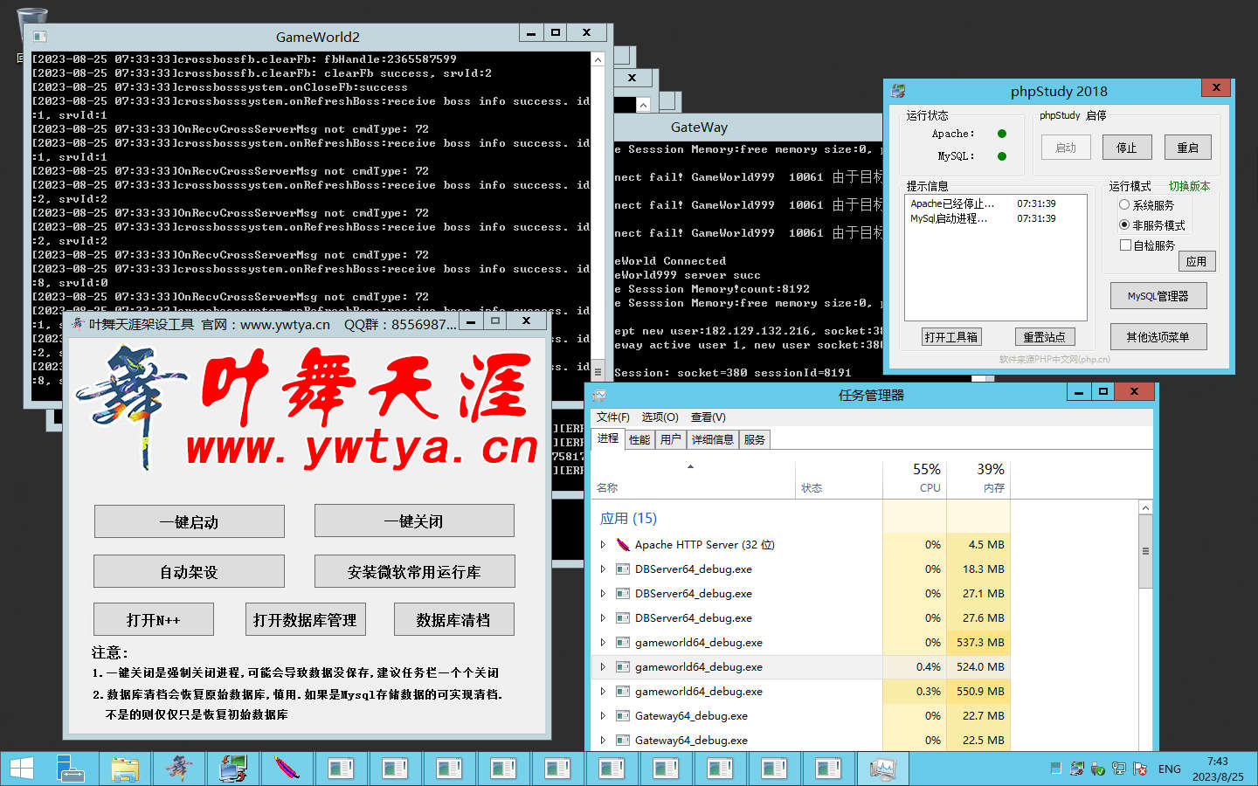Screen dimensions: 1258x786
Task: Click the 自动架设 button
Action: (189, 571)
